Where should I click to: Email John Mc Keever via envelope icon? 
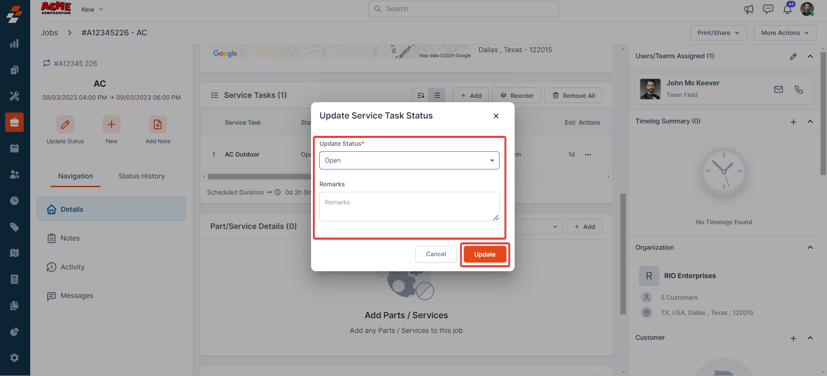click(x=778, y=89)
